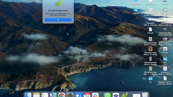Launch Google Chrome from the dock

pos(62,95)
